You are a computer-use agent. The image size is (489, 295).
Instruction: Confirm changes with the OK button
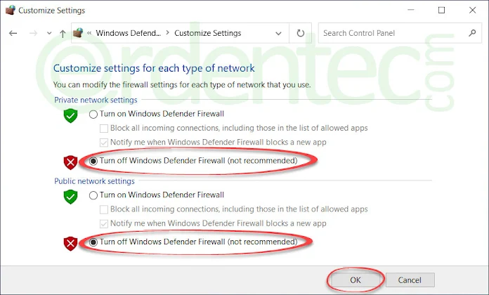pos(356,280)
